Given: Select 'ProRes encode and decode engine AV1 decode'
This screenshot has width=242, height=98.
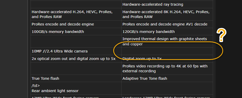Looking at the screenshot, I should (x=167, y=24).
